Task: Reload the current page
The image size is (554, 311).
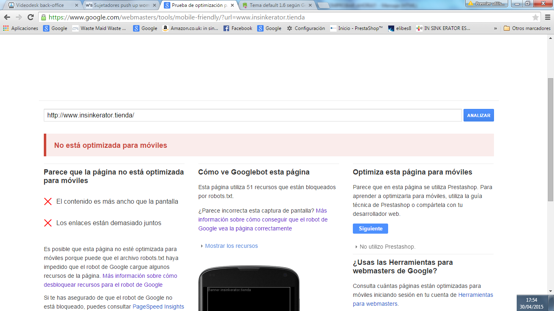Action: 30,17
